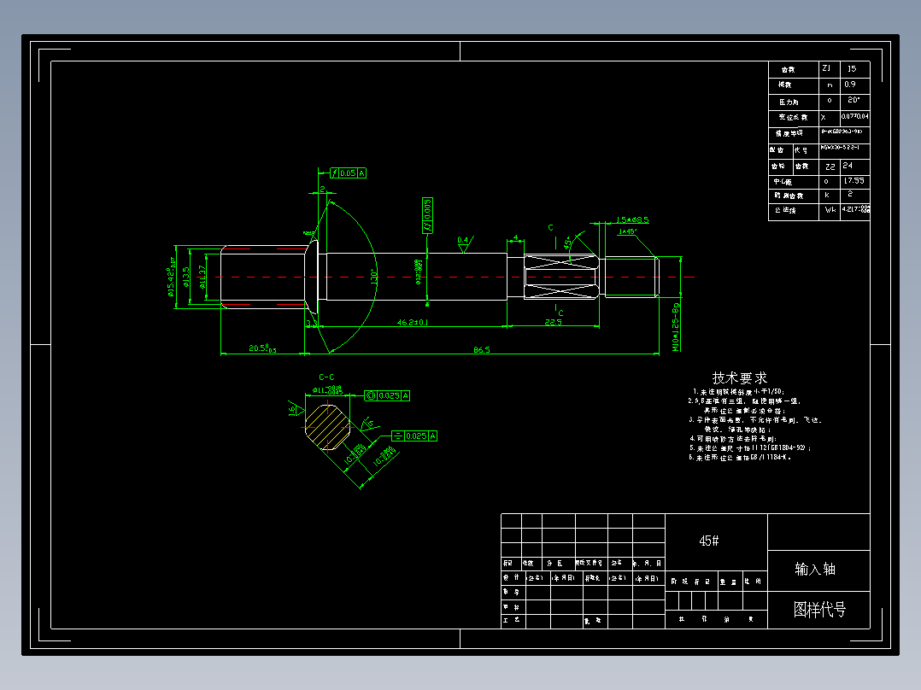Image resolution: width=921 pixels, height=690 pixels.
Task: Select the 4 width dimension above the shaft
Action: [x=515, y=238]
